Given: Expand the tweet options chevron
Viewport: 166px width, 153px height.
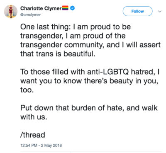Looking at the screenshot, I should pyautogui.click(x=160, y=11).
